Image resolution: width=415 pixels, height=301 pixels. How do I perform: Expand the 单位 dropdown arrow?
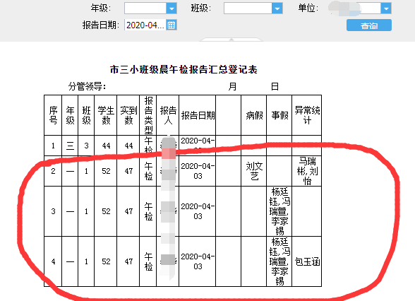pyautogui.click(x=386, y=8)
